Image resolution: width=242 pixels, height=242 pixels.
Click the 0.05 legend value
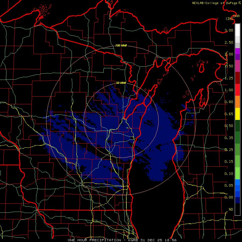point(229,186)
